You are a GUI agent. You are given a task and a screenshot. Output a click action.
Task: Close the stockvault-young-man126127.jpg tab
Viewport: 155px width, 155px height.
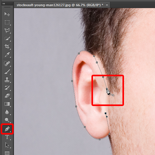107,5
